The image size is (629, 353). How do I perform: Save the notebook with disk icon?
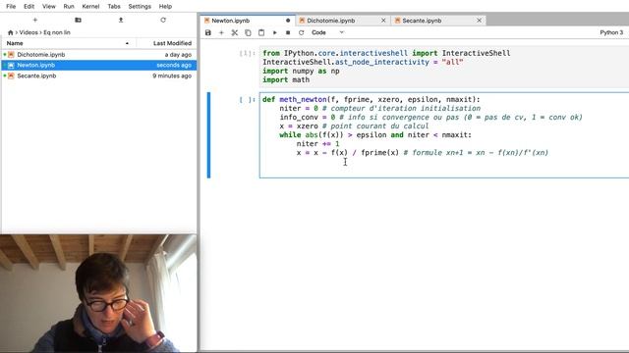(x=207, y=32)
